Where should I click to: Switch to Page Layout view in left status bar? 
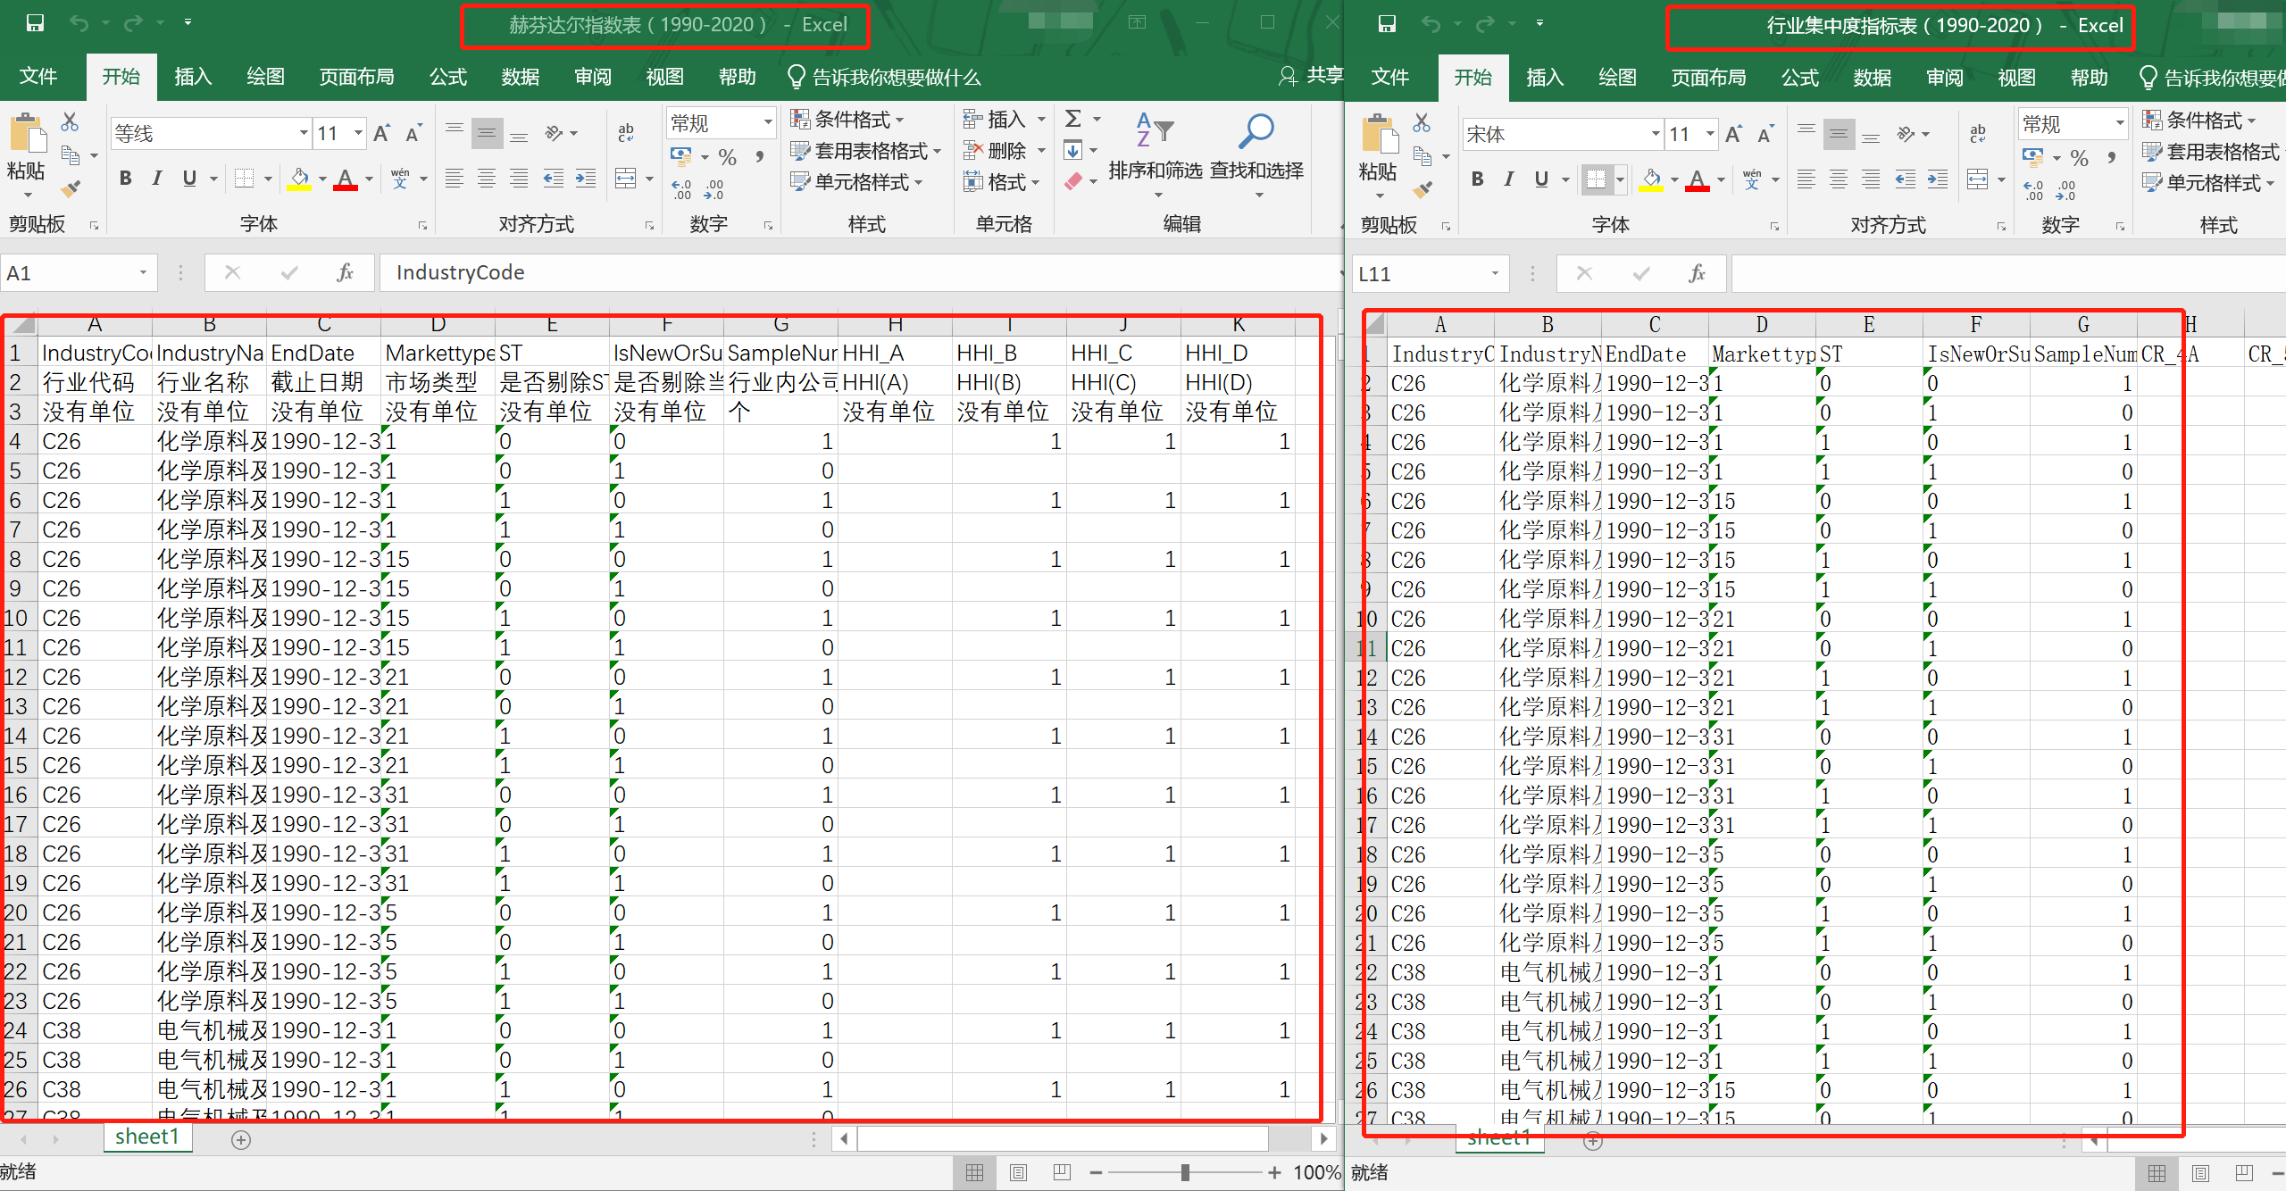[x=1018, y=1172]
